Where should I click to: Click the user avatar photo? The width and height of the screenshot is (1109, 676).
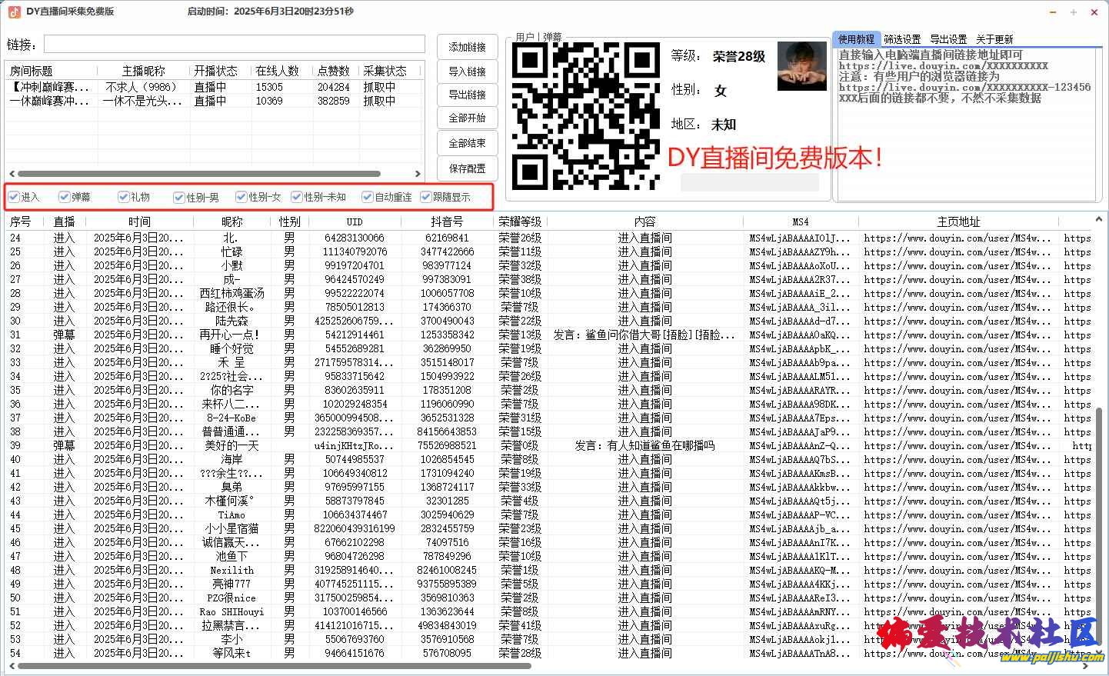[x=801, y=66]
